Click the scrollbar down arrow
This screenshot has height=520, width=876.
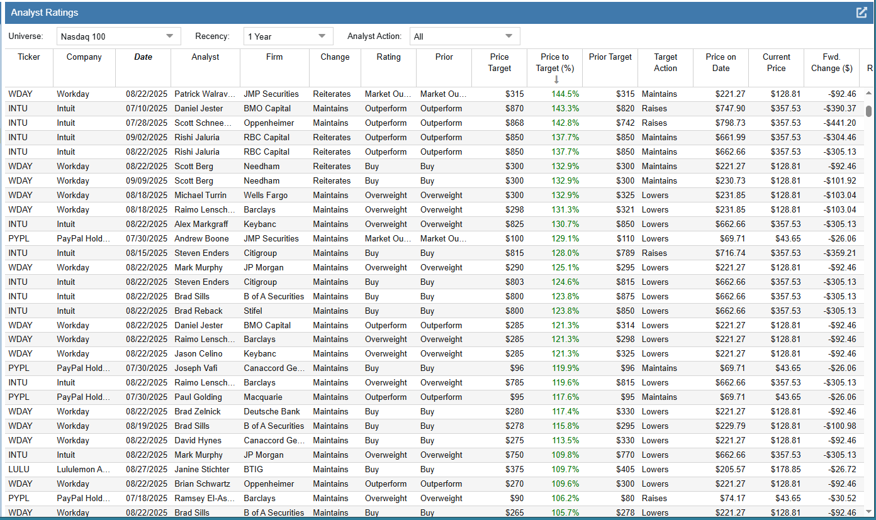[869, 511]
